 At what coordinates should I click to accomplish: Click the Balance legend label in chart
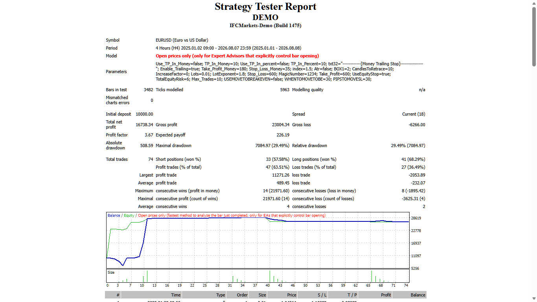pyautogui.click(x=114, y=215)
